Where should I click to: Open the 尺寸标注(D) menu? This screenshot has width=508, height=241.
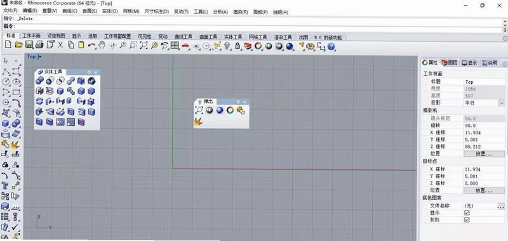click(x=156, y=11)
